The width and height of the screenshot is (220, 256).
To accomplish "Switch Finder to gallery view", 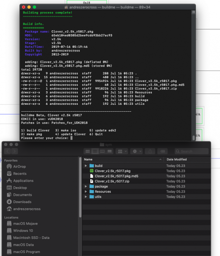I will [x=110, y=151].
